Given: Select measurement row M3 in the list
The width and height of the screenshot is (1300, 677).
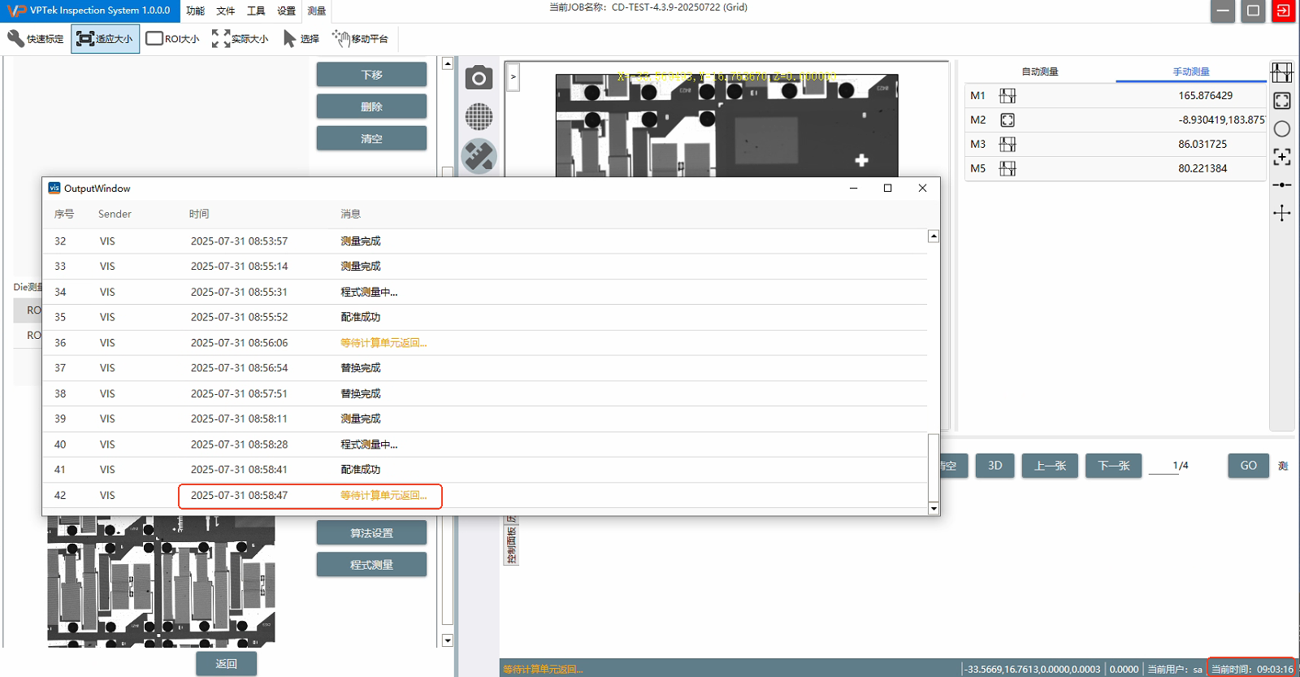Looking at the screenshot, I should pos(1115,144).
